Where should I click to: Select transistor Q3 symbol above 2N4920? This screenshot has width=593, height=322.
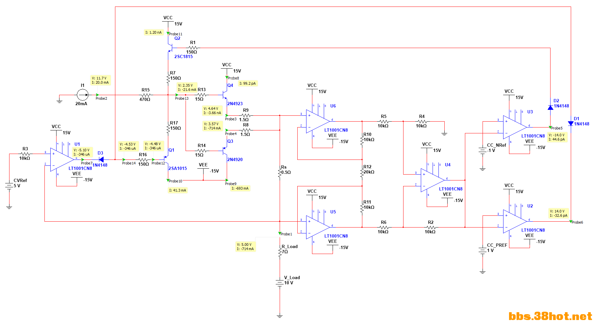click(225, 151)
